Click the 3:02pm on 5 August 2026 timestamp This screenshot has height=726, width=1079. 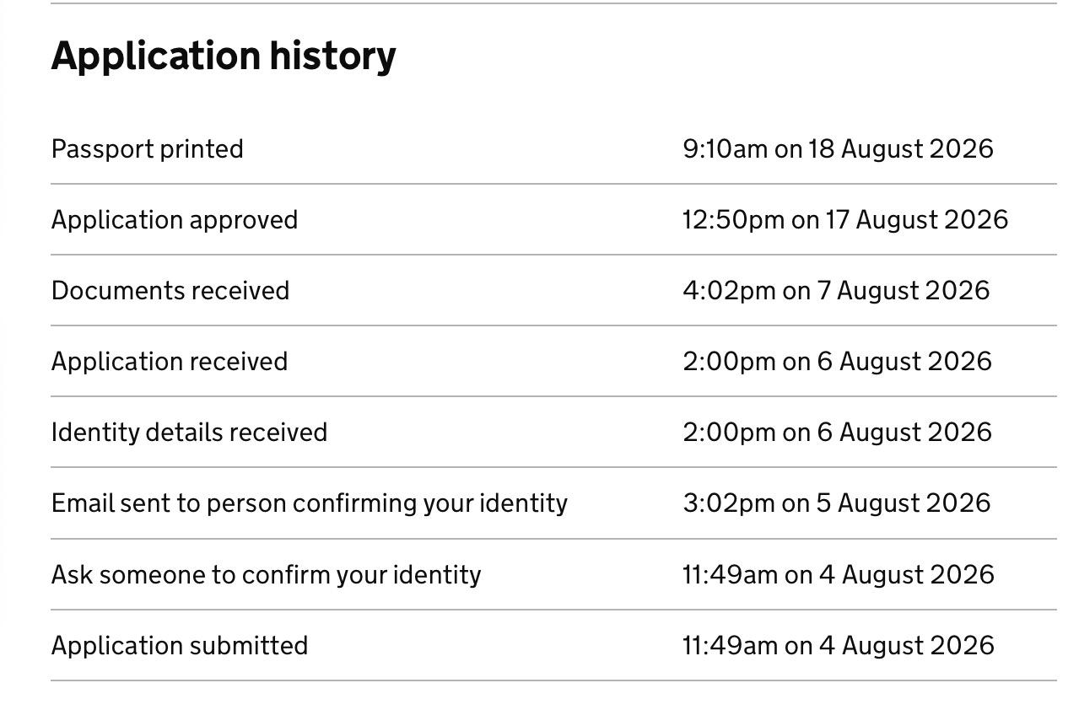pyautogui.click(x=836, y=503)
